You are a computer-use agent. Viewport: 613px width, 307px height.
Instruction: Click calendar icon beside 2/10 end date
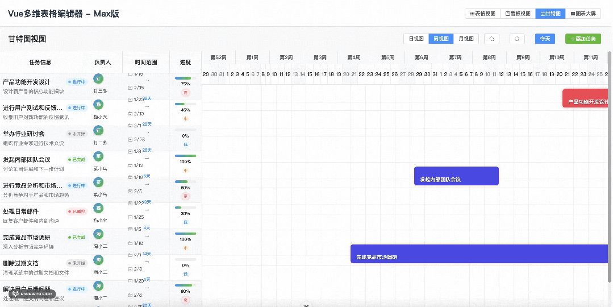point(130,113)
